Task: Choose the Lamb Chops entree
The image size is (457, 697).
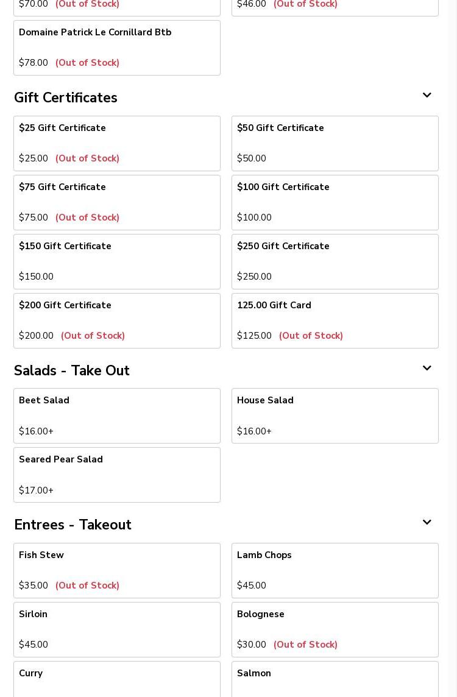Action: pos(335,570)
